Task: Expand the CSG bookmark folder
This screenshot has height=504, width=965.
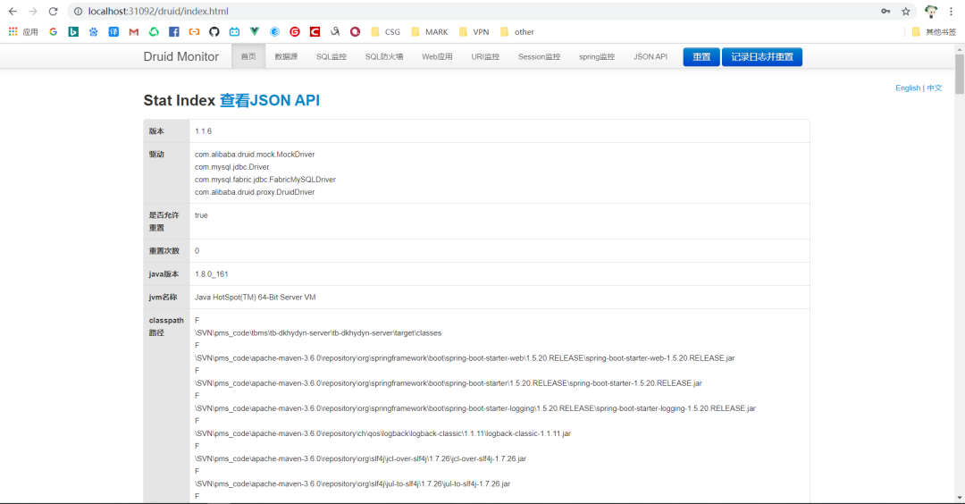Action: pos(385,32)
